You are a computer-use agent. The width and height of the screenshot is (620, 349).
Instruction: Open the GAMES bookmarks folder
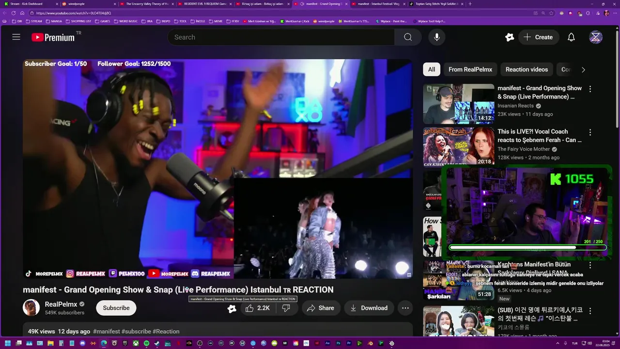coord(102,21)
